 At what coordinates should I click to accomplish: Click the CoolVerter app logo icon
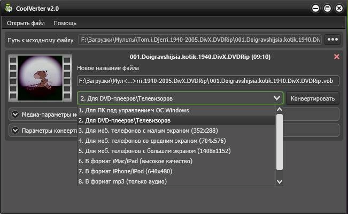click(x=9, y=8)
